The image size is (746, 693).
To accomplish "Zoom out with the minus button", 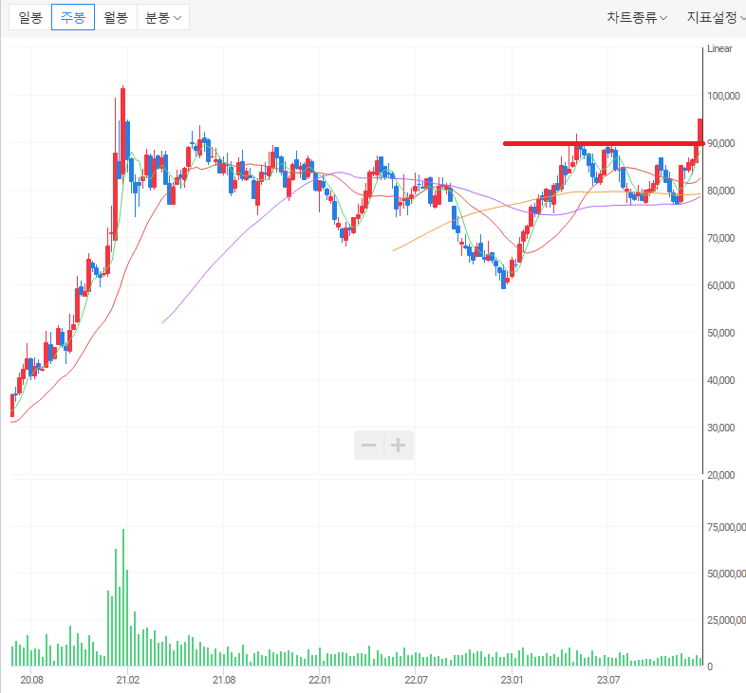I will [x=368, y=446].
